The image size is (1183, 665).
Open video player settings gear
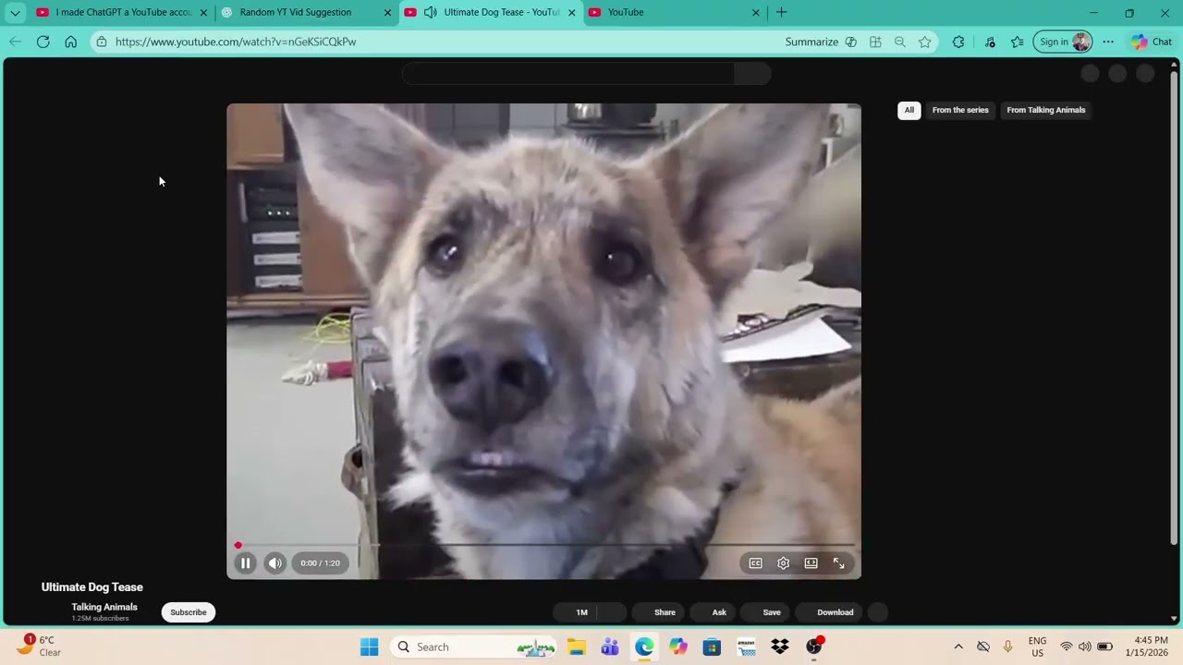point(783,562)
